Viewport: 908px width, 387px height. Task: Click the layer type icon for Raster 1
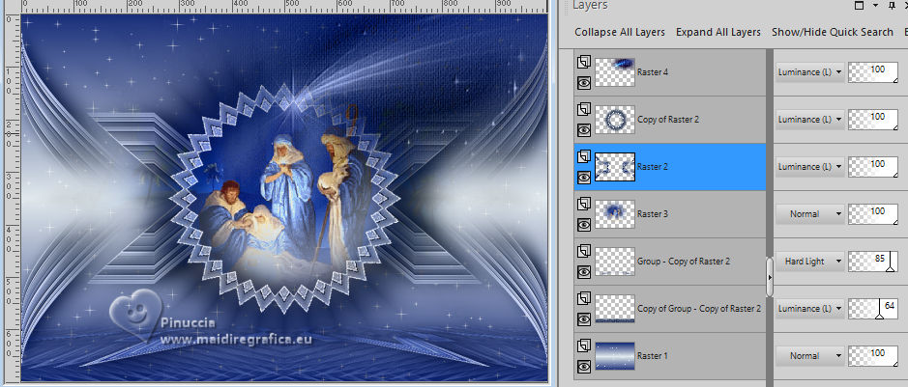coord(584,346)
